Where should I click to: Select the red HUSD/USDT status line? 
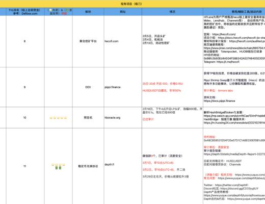(162, 90)
